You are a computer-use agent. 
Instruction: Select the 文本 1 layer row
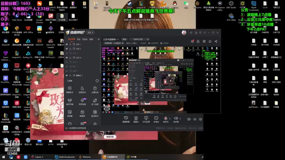82,44
